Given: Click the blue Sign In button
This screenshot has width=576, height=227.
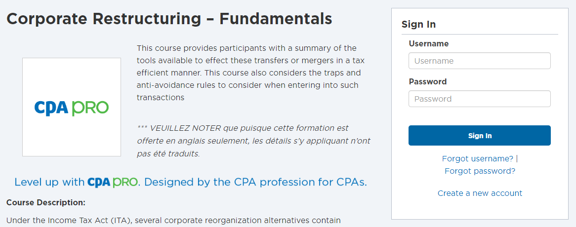Looking at the screenshot, I should tap(479, 136).
